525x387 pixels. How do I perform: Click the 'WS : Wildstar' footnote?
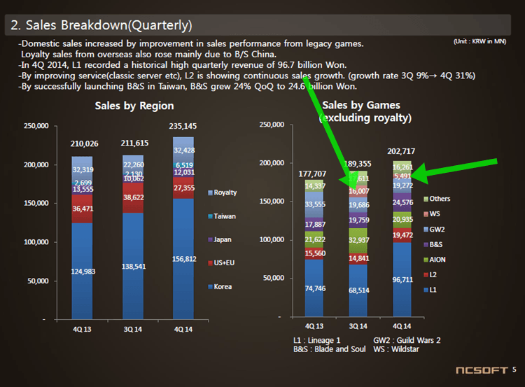pos(396,349)
